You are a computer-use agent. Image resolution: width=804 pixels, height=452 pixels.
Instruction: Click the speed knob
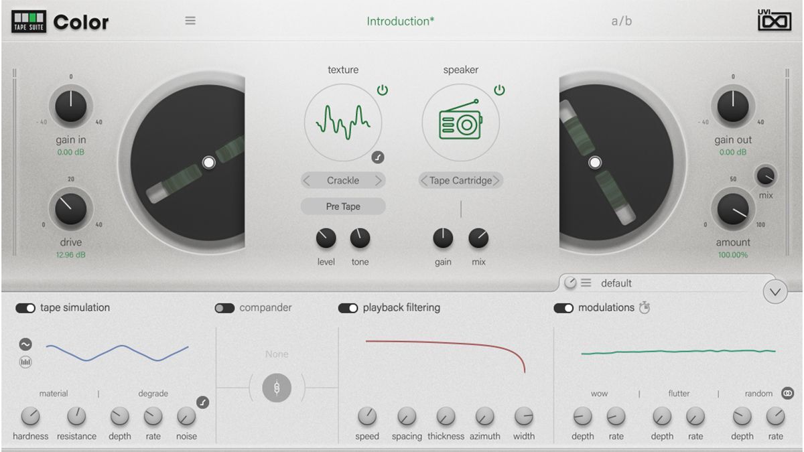click(367, 417)
